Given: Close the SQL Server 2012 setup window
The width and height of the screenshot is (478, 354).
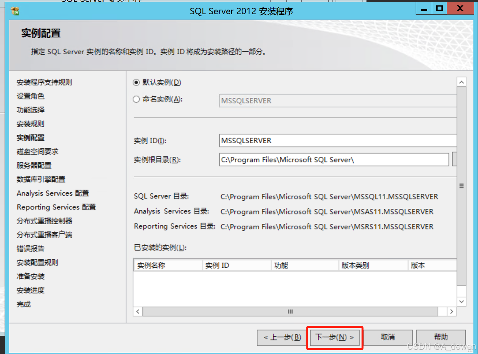Looking at the screenshot, I should coord(460,8).
